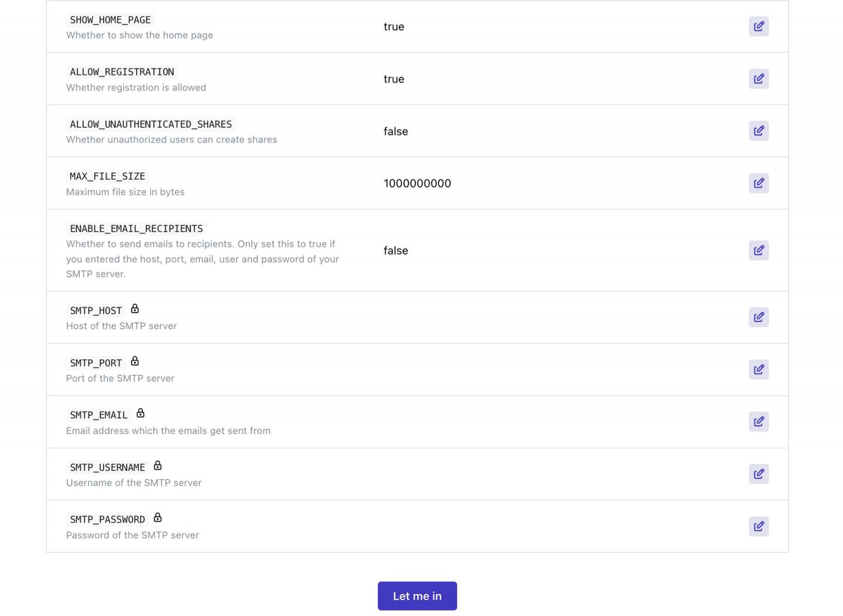
Task: Click the ENABLE_EMAIL_RECIPIENTS variable name label
Action: [x=136, y=229]
